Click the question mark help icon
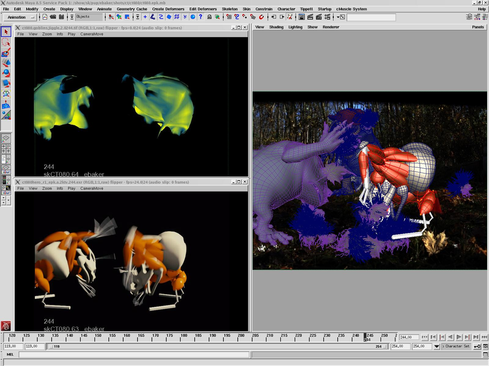 [x=201, y=17]
